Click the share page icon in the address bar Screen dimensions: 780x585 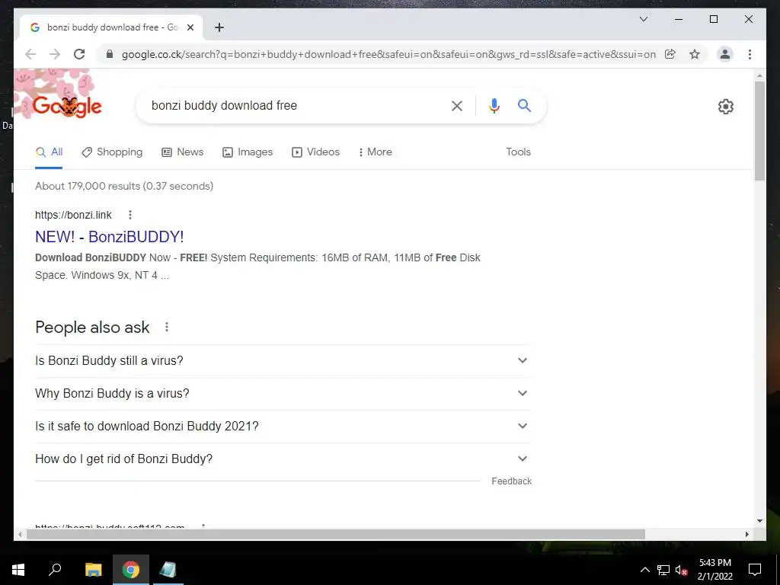coord(670,54)
